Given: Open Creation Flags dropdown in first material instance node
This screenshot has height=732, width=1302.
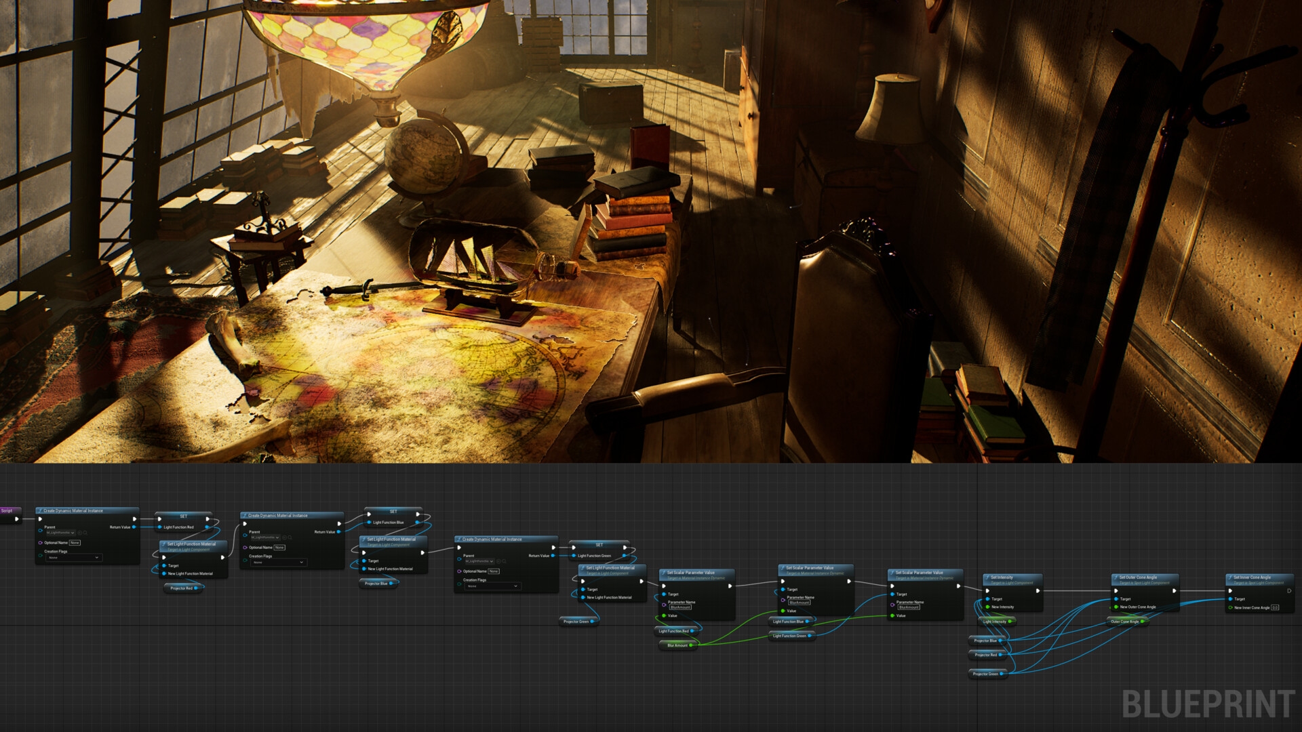Looking at the screenshot, I should pyautogui.click(x=74, y=558).
